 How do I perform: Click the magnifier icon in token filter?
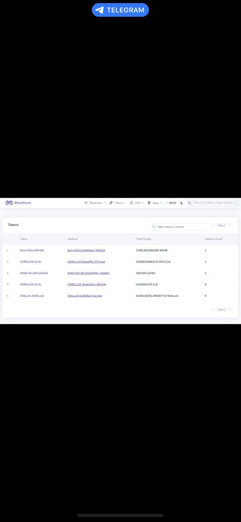(x=154, y=227)
